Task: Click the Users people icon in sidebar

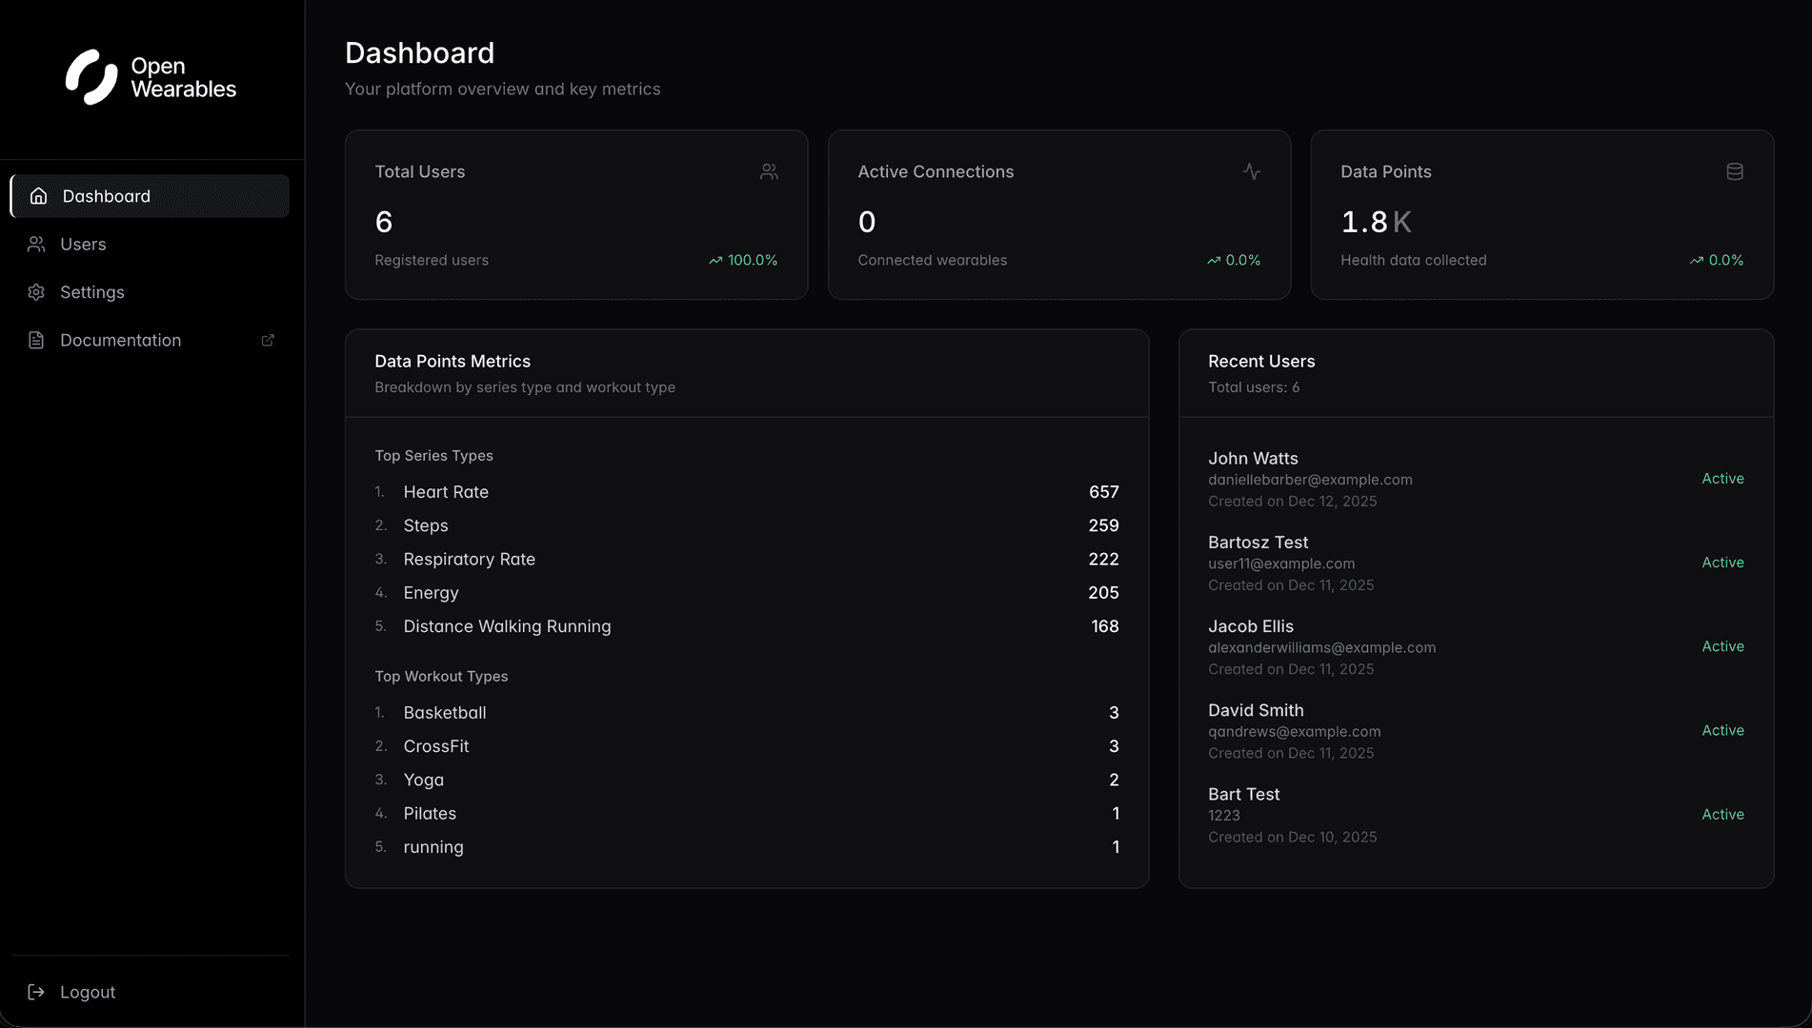Action: click(36, 245)
